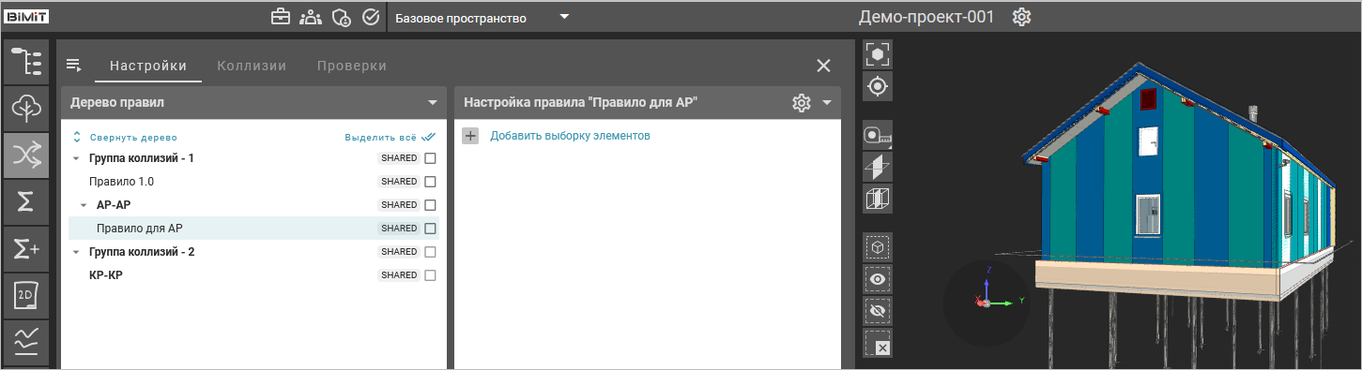The width and height of the screenshot is (1362, 370).
Task: Click the cloud upload sidebar icon
Action: pos(26,109)
